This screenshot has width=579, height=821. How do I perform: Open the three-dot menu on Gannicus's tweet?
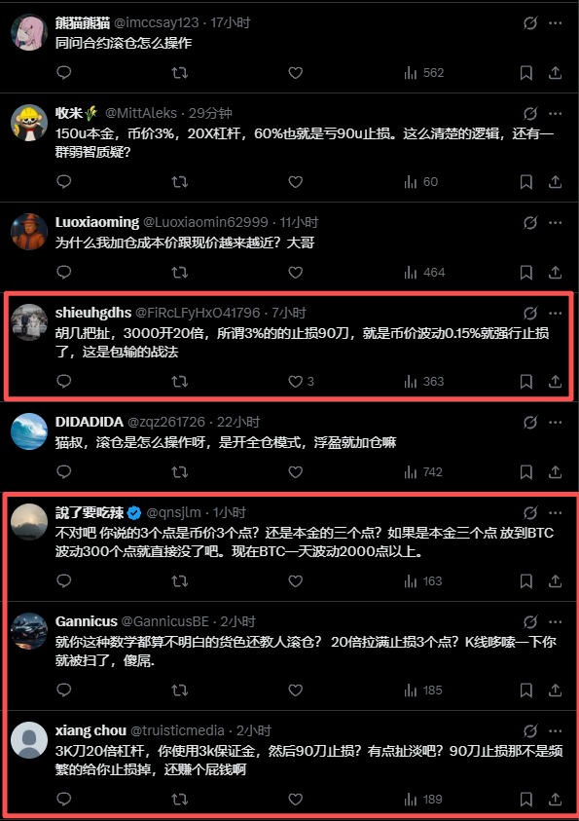click(556, 621)
